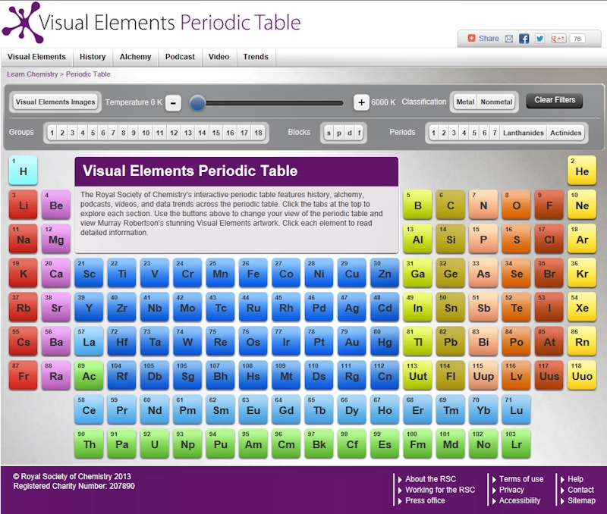Switch to the History tab

click(x=93, y=57)
